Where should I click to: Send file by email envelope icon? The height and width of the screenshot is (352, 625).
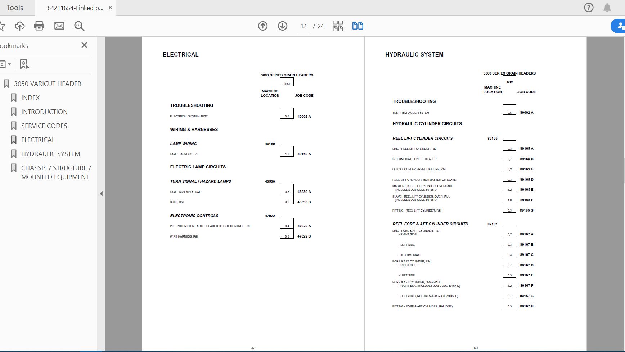click(59, 26)
